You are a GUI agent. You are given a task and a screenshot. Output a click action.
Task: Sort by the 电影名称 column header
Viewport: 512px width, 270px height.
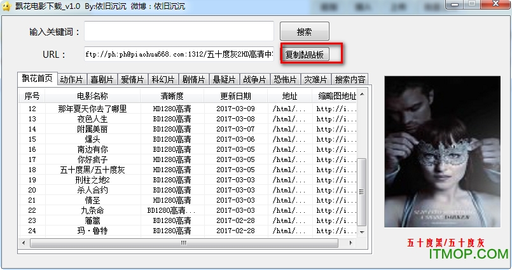click(x=92, y=96)
